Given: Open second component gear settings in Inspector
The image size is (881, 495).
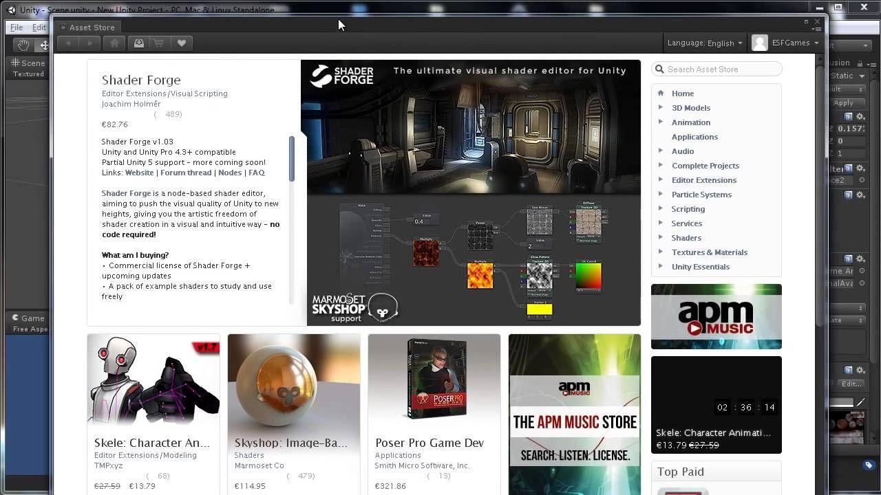Looking at the screenshot, I should pos(860,168).
